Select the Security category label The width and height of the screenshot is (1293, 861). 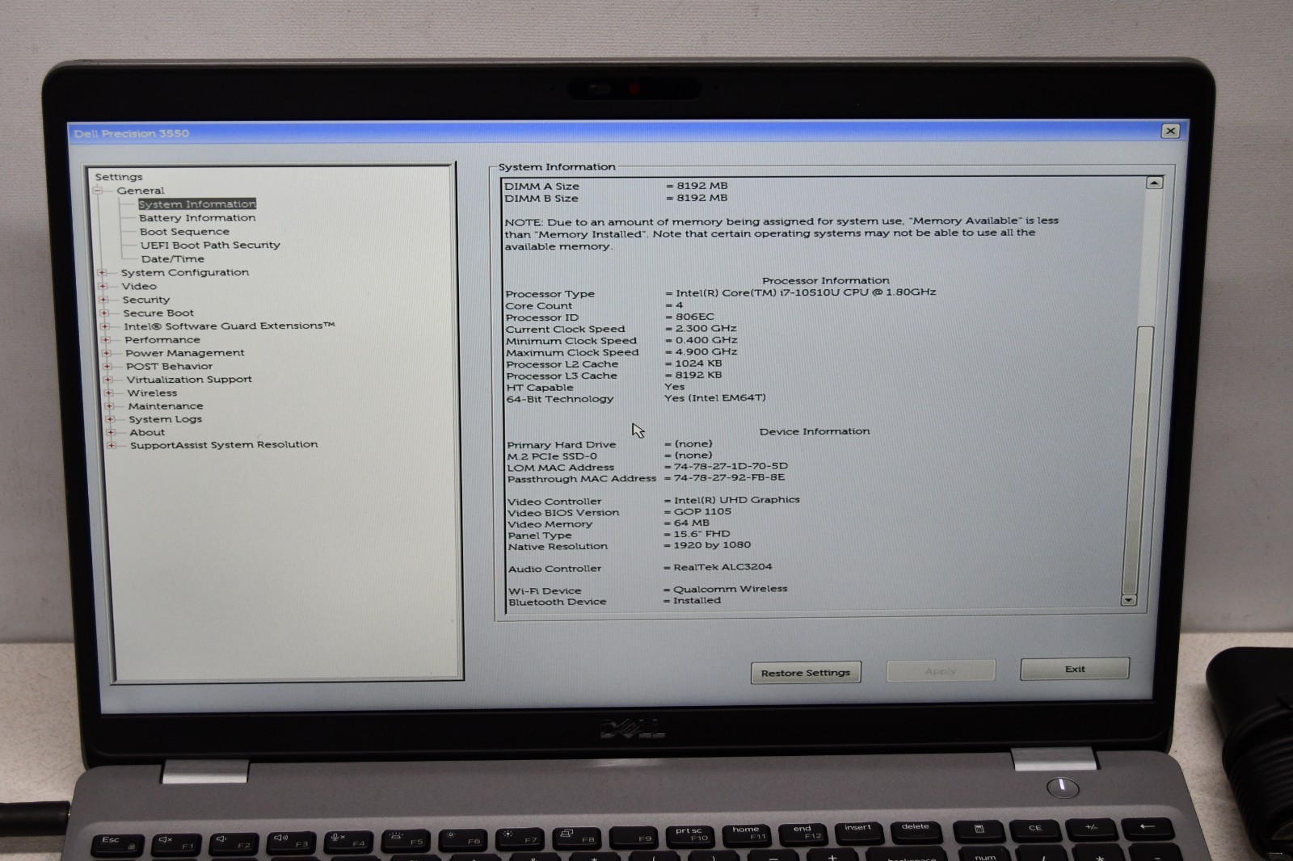[146, 300]
